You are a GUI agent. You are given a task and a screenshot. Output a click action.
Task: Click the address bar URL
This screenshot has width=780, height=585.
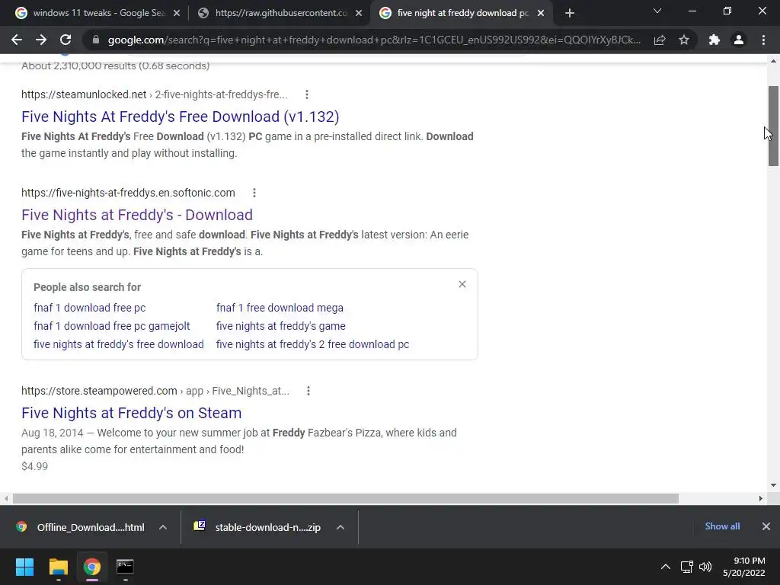tap(374, 40)
